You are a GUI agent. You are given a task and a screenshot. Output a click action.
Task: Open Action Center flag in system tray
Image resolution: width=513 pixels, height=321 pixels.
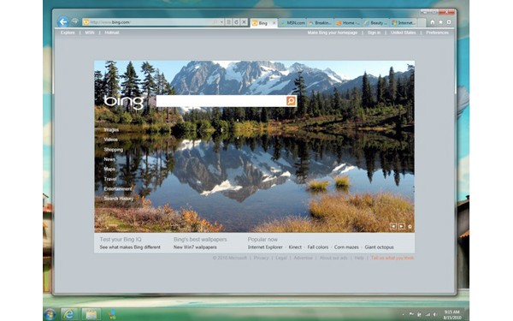[x=411, y=314]
